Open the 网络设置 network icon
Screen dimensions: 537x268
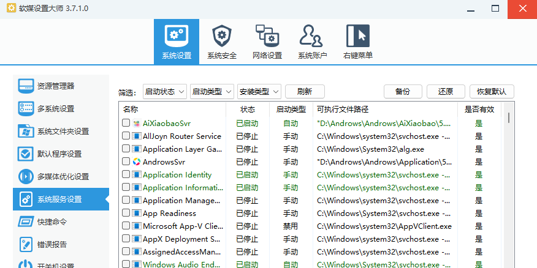pos(267,36)
